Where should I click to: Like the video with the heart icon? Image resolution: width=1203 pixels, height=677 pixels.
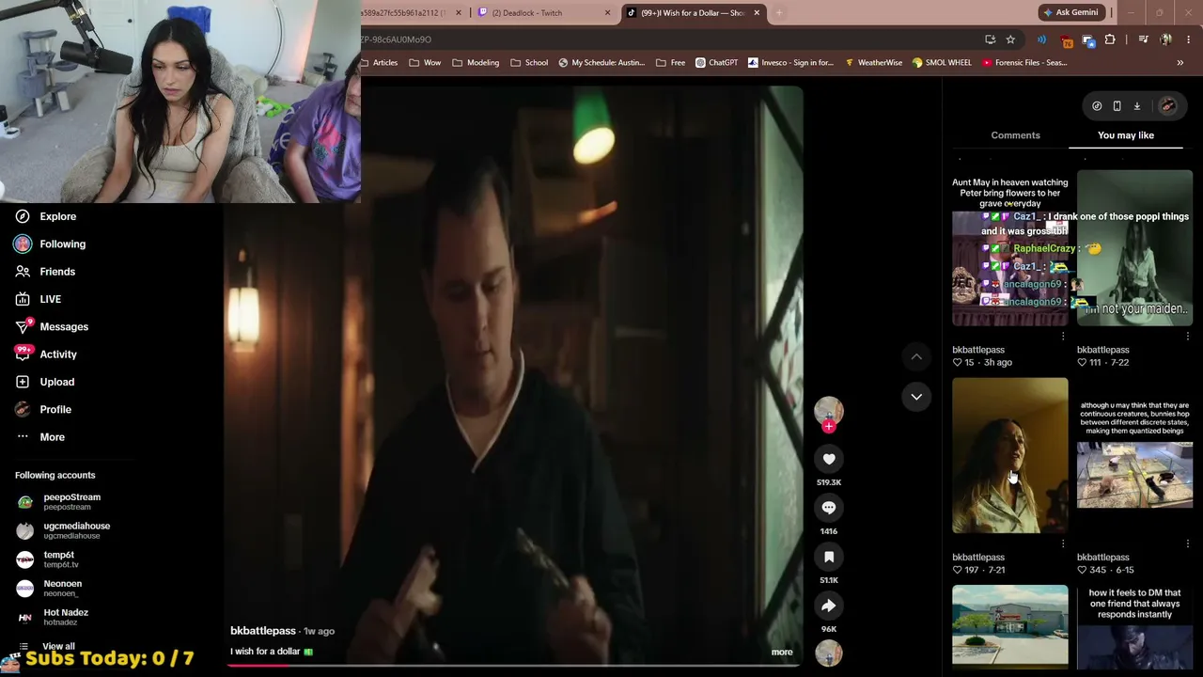(x=829, y=459)
